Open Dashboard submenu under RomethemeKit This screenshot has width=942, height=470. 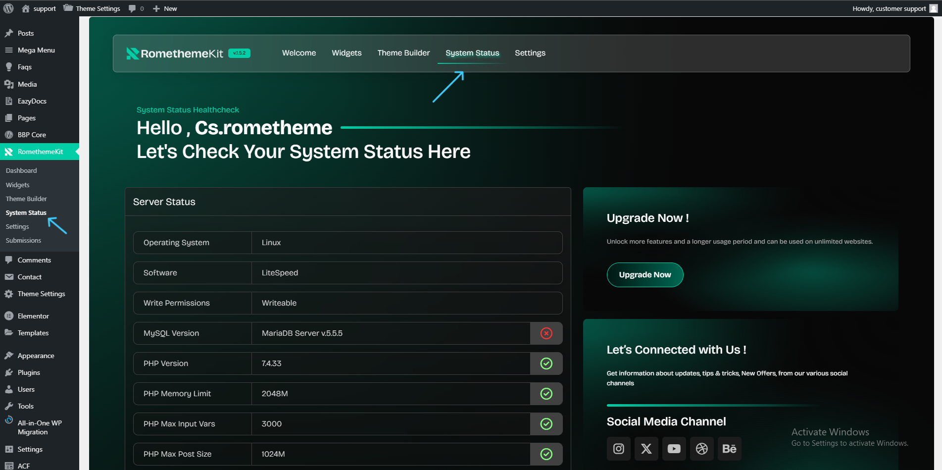point(21,170)
